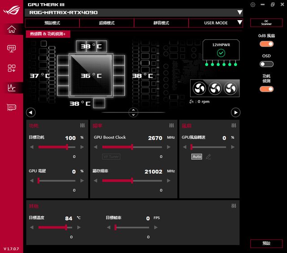Enable the OSD switch
Screen dimensions: 287x253
pos(266,64)
